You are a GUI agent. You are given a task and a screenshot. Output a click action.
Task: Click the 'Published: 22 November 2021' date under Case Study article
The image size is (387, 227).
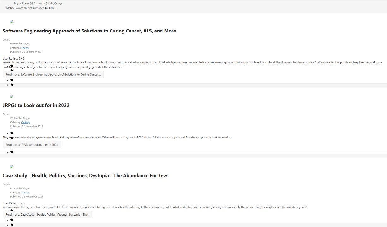coord(27,197)
